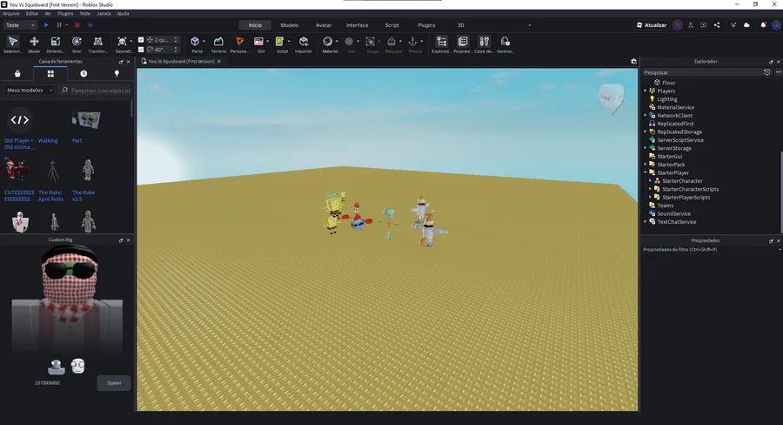Open the Teste mode dropdown
The width and height of the screenshot is (783, 425).
click(x=20, y=25)
